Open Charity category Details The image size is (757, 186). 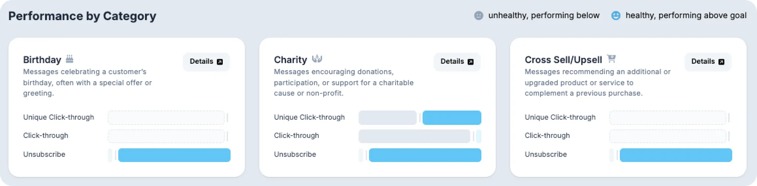tap(457, 62)
